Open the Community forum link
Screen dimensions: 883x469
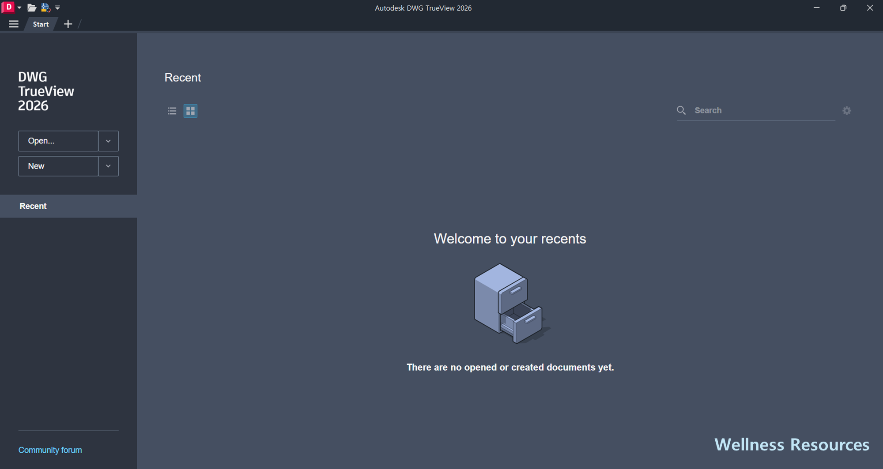click(50, 450)
